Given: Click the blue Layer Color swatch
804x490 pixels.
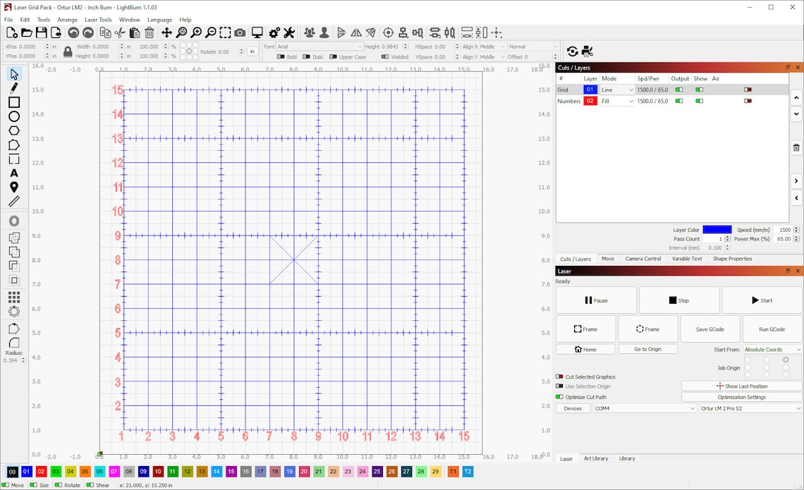Looking at the screenshot, I should (x=717, y=229).
